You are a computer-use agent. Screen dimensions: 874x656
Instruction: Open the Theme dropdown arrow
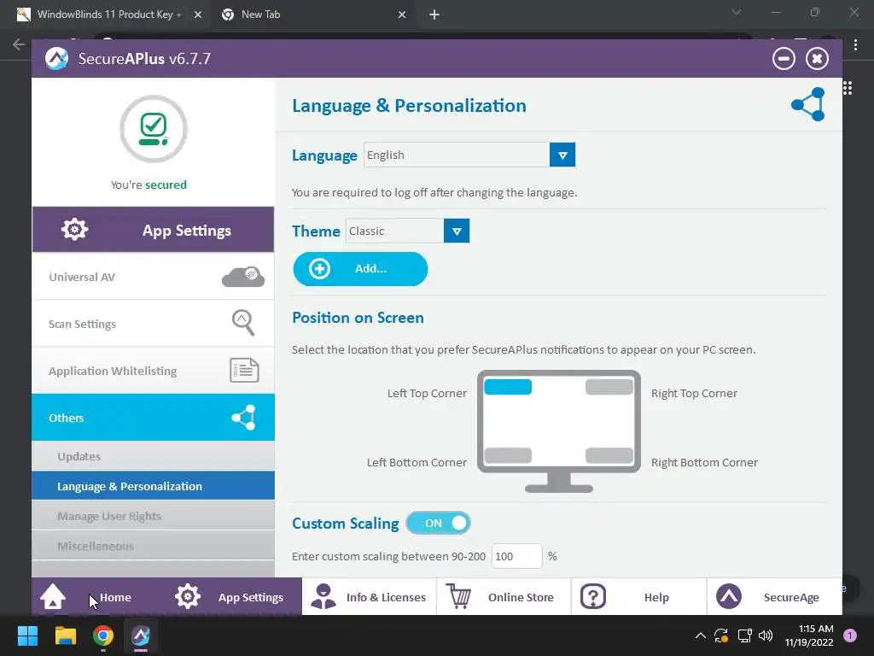(x=457, y=231)
